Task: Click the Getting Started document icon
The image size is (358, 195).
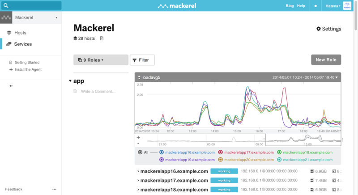Action: [10, 62]
